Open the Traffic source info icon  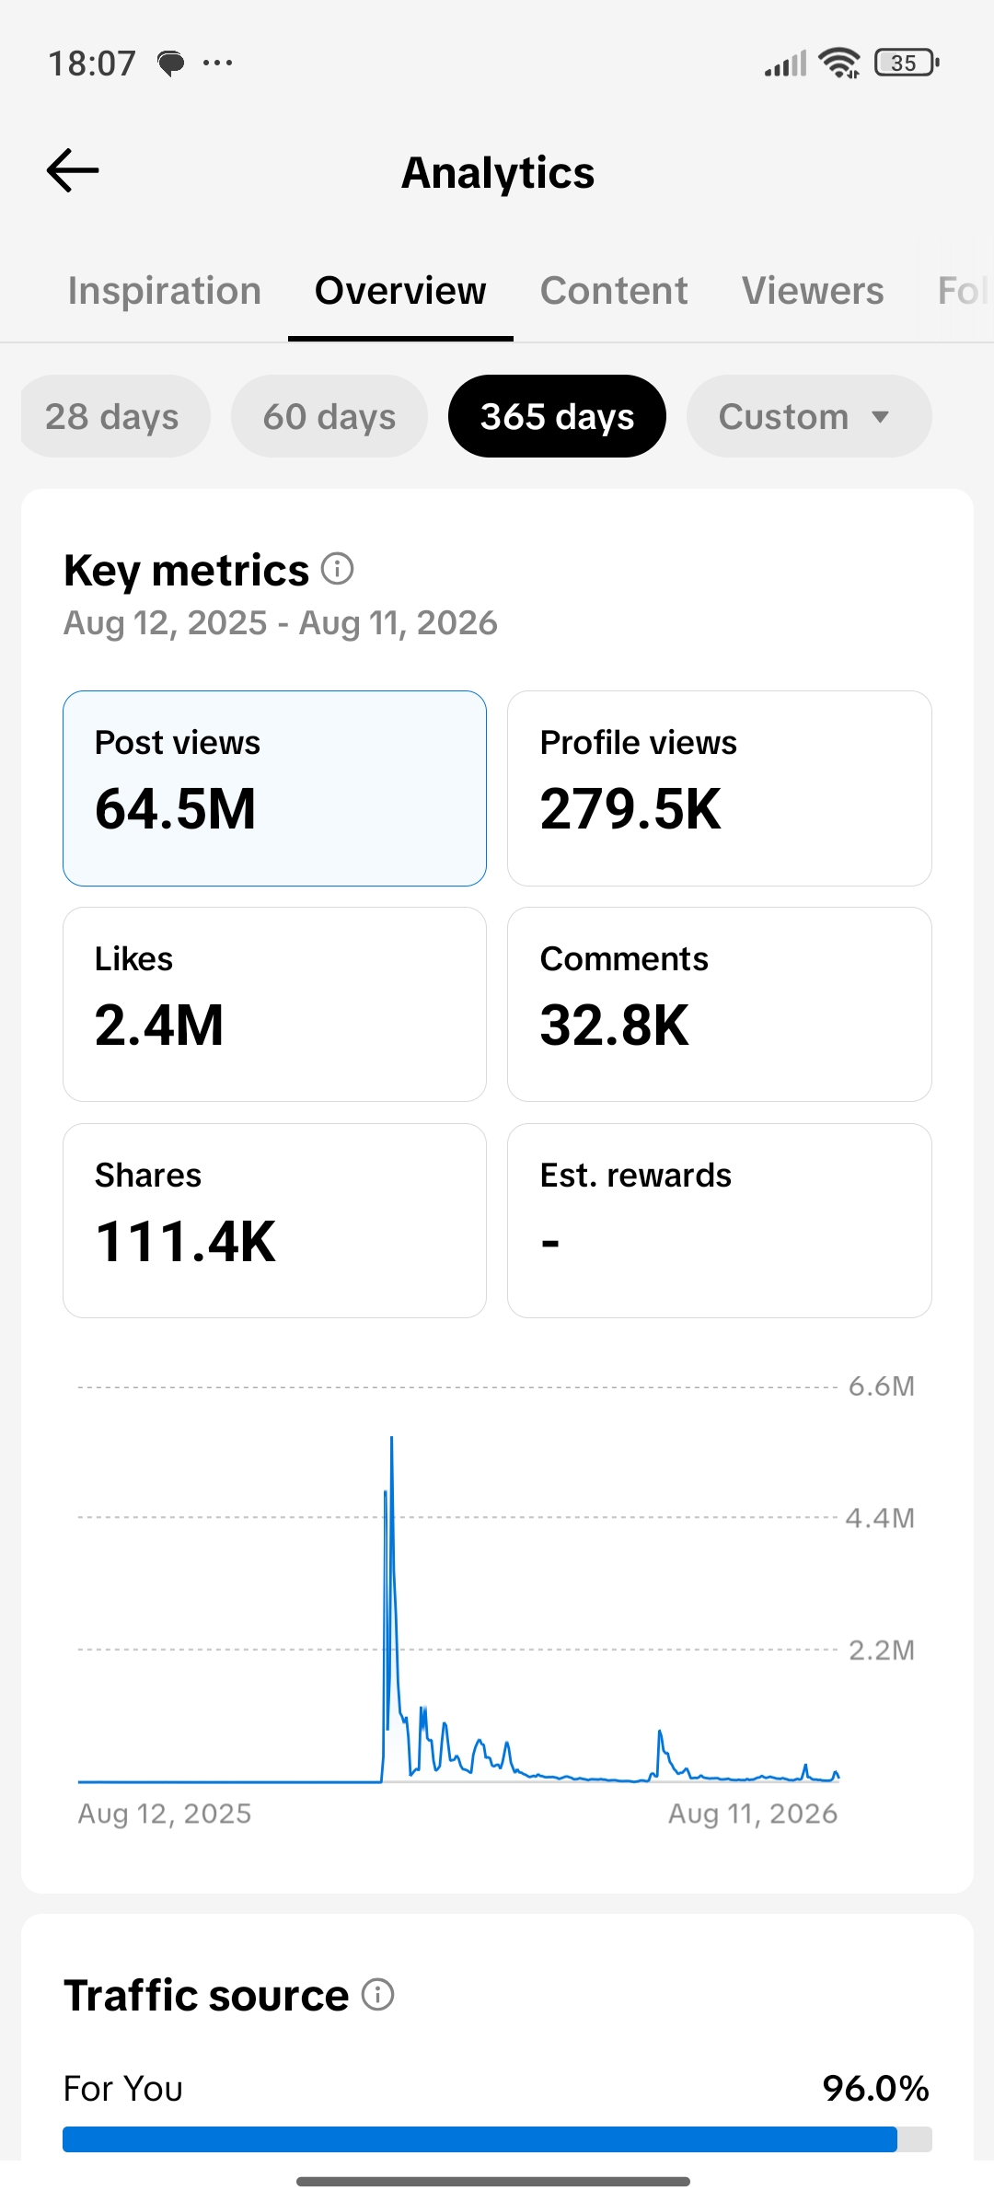[x=377, y=1994]
